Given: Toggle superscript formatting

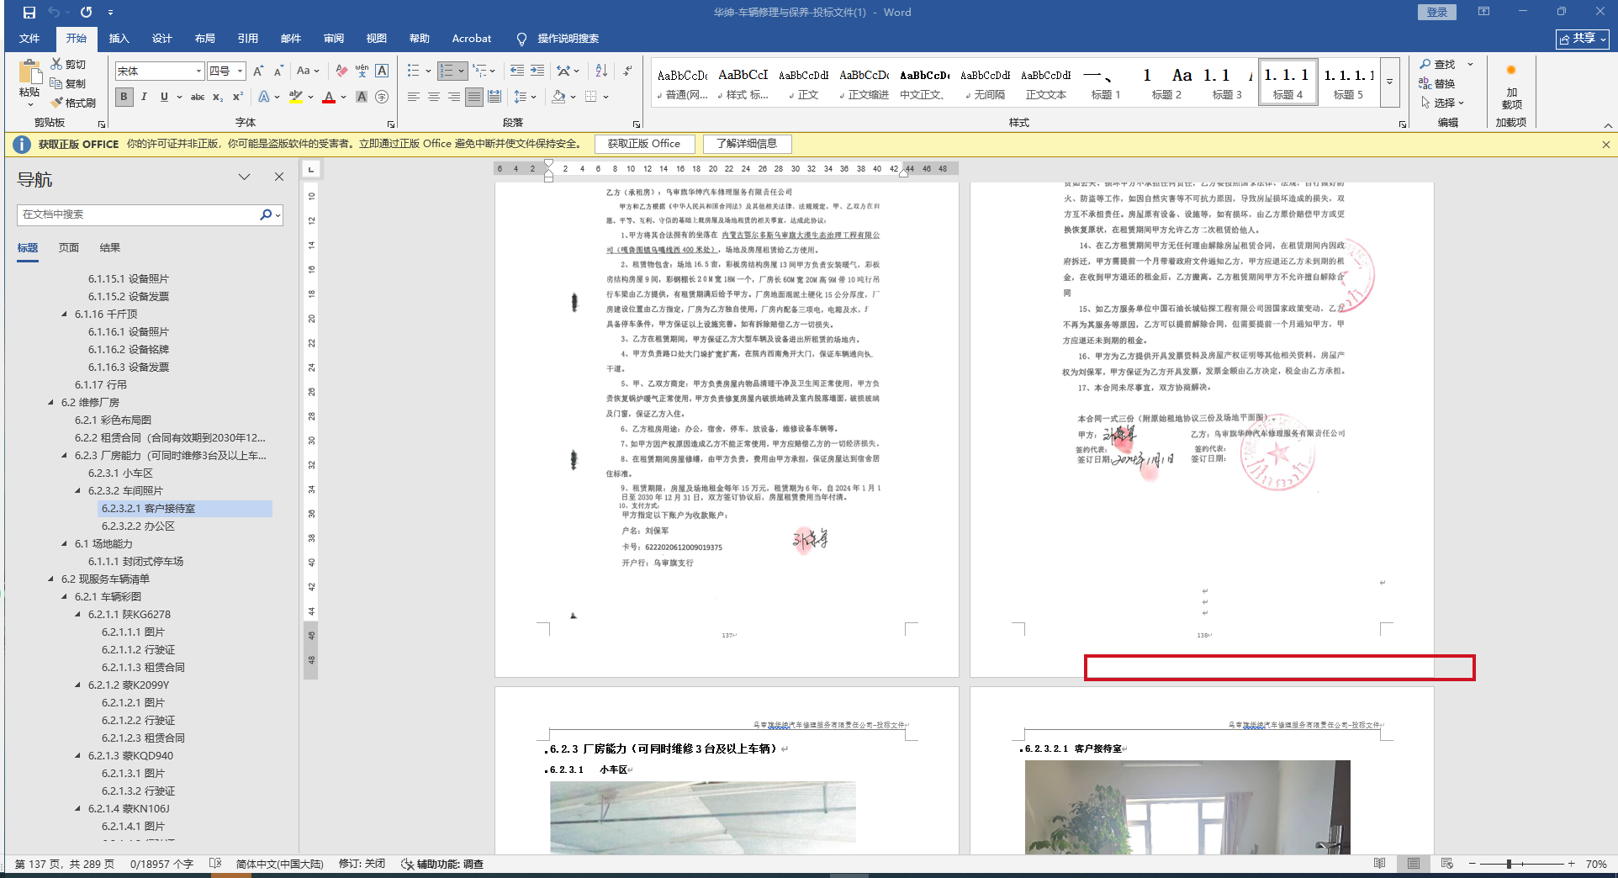Looking at the screenshot, I should coord(238,97).
